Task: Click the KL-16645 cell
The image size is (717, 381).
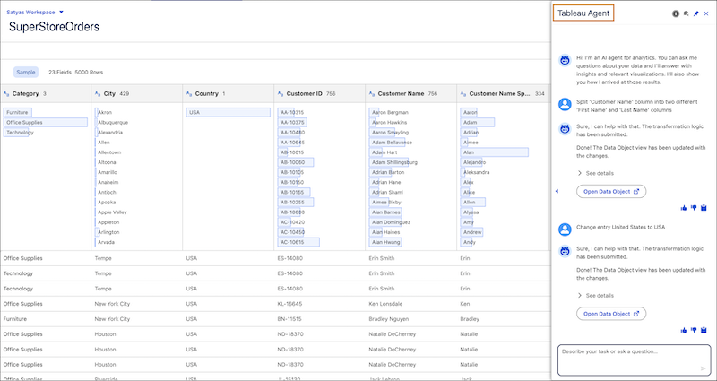Action: (289, 304)
